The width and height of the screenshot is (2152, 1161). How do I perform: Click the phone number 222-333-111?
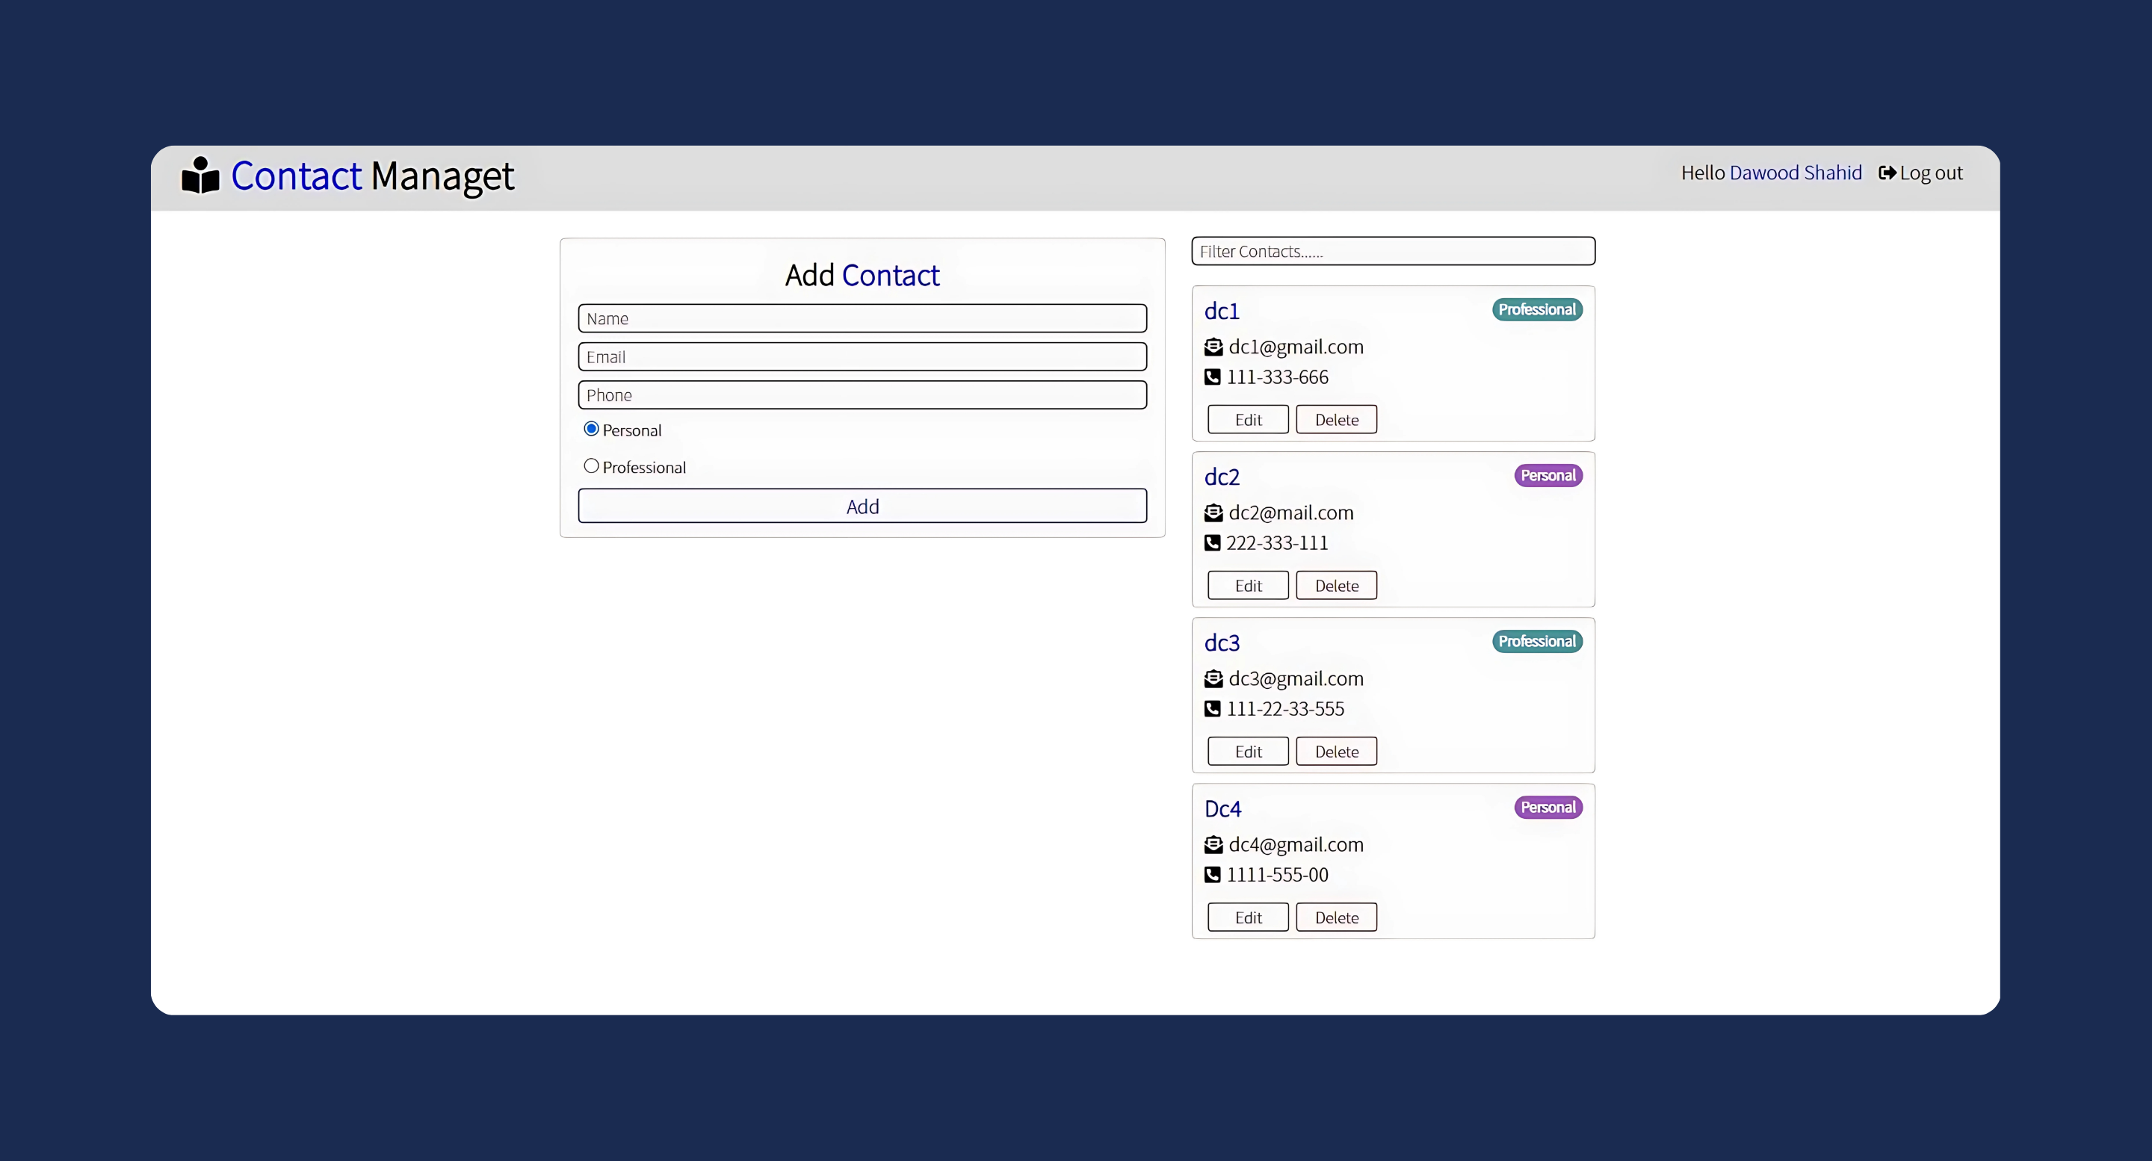[x=1277, y=543]
